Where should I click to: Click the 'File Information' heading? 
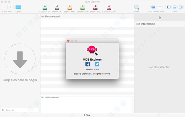coord(145,24)
